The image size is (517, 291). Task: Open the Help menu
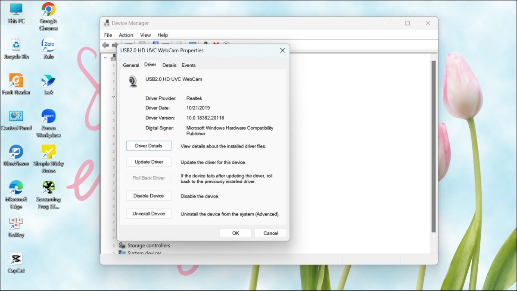(162, 35)
